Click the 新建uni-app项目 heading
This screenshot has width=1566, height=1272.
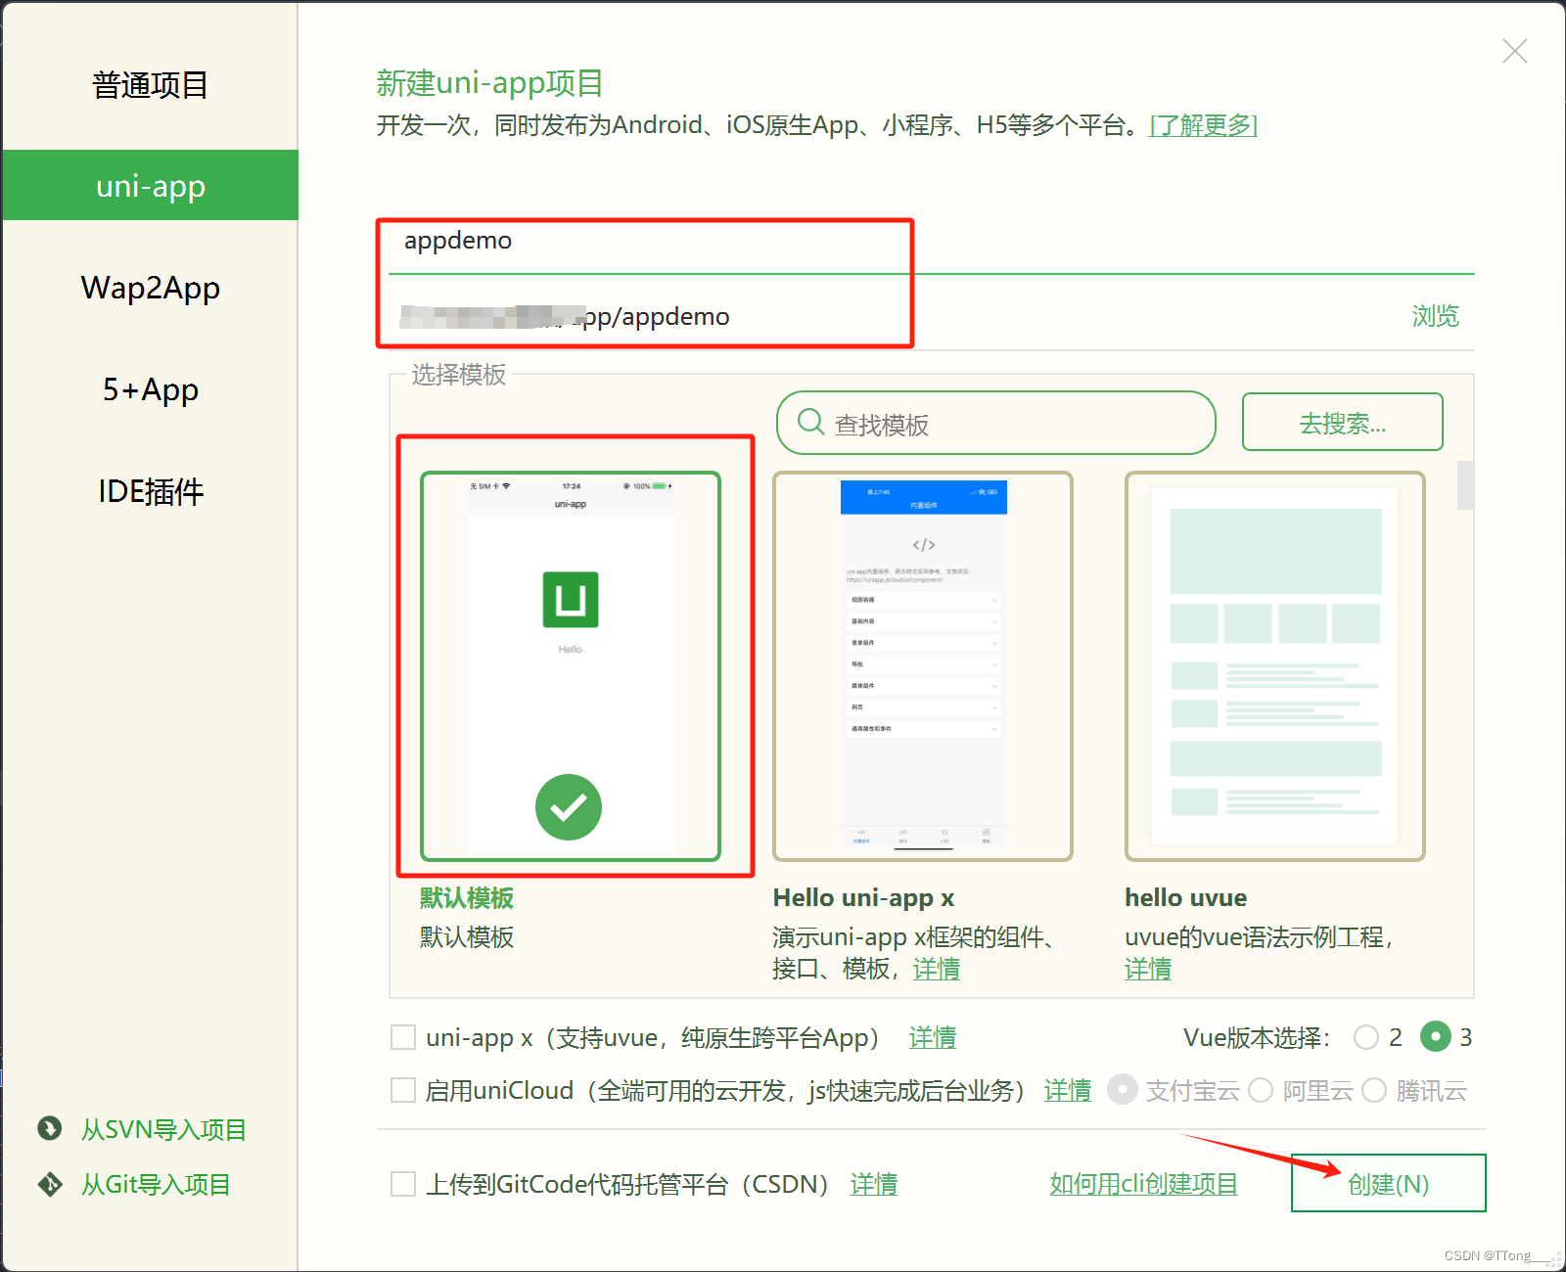(490, 83)
